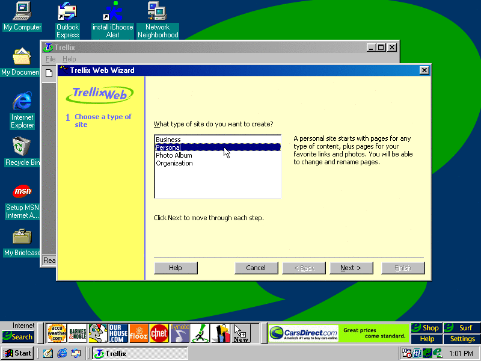Image resolution: width=481 pixels, height=361 pixels.
Task: Click the Barnes & Noble toolbar icon
Action: 78,333
